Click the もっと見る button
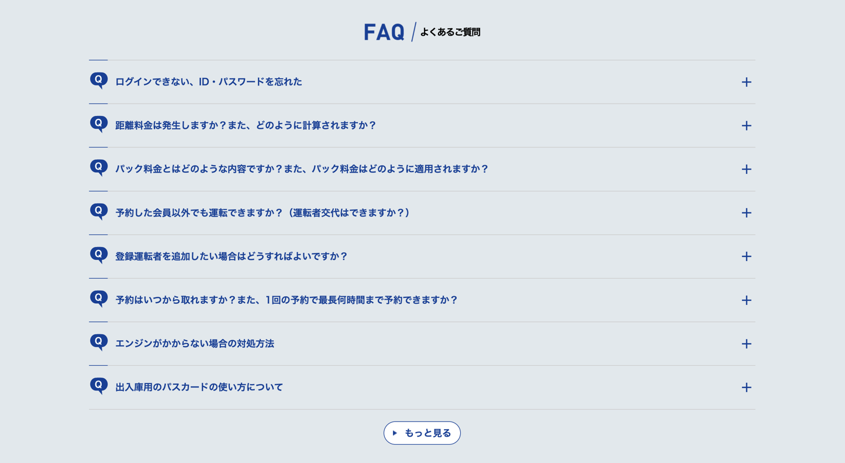This screenshot has width=845, height=463. [x=422, y=433]
